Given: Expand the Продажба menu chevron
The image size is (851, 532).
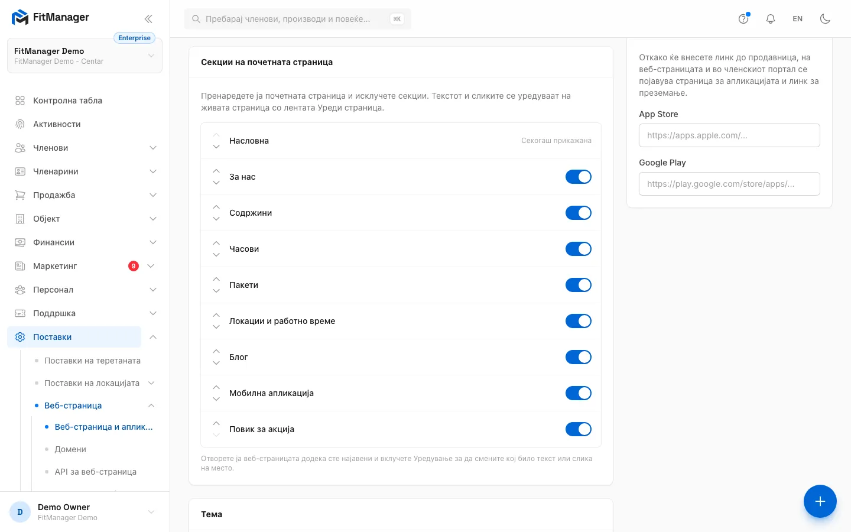Looking at the screenshot, I should tap(153, 195).
